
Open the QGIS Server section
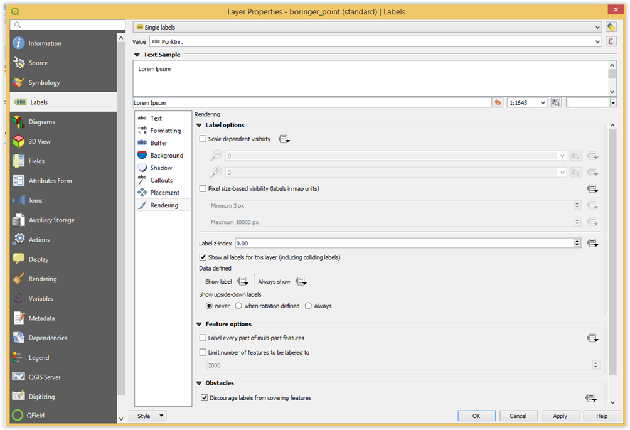point(63,377)
